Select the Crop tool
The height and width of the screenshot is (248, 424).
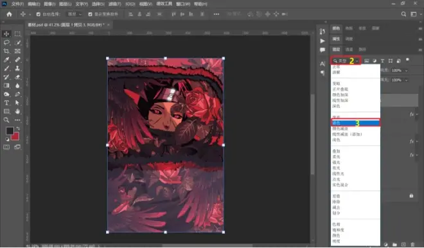(6, 51)
